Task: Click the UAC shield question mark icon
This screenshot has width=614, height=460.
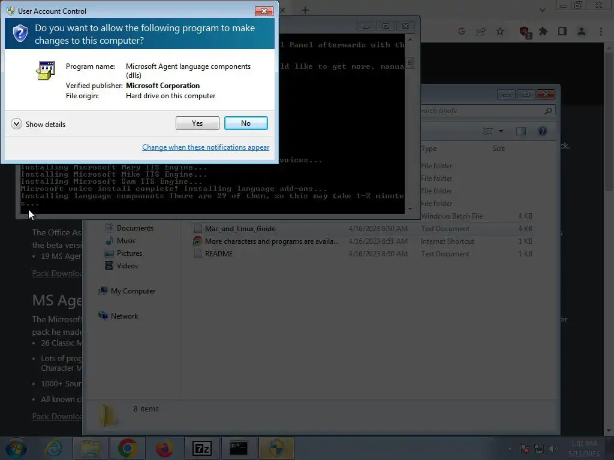Action: tap(20, 34)
